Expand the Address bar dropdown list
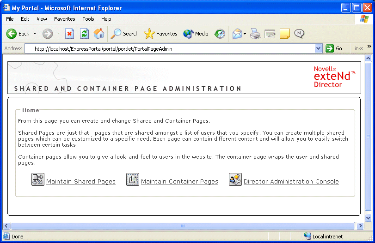 318,49
